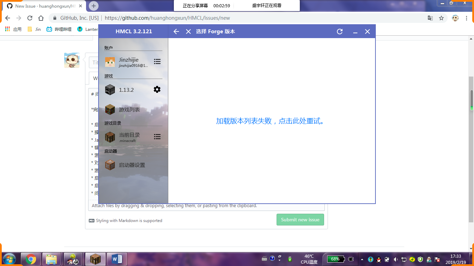Click Jinzhijie's player avatar
474x266 pixels.
click(x=110, y=61)
